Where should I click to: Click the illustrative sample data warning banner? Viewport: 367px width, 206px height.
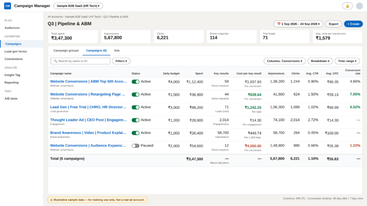[x=97, y=200]
